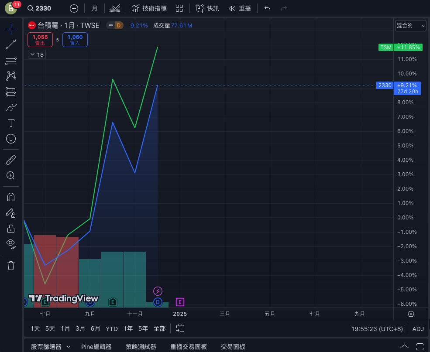Viewport: 430px width, 352px height.
Task: Expand the 股票篩選器 dropdown arrow
Action: (x=69, y=347)
